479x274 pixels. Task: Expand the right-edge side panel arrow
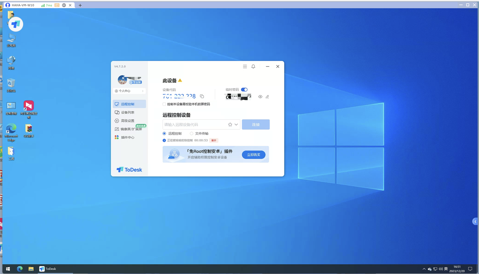[x=476, y=222]
